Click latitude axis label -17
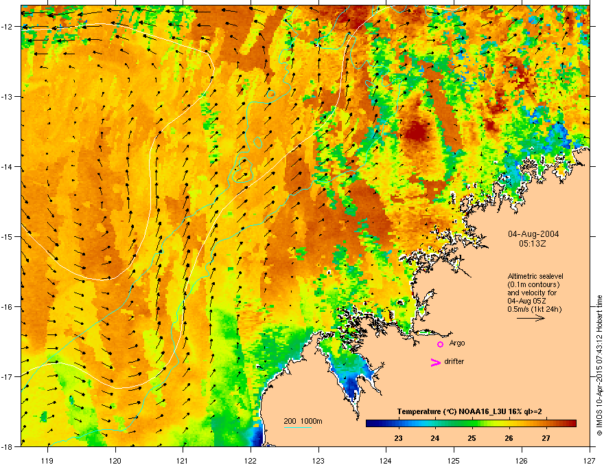This screenshot has width=604, height=467. pos(7,377)
